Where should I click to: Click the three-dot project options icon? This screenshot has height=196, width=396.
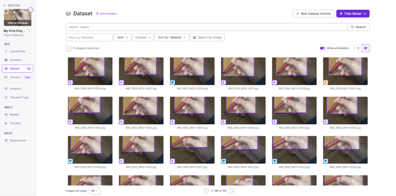29,30
